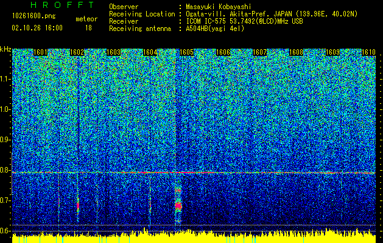This screenshot has width=383, height=243.
Task: Click the red meteor echo near 1602
Action: tap(78, 205)
